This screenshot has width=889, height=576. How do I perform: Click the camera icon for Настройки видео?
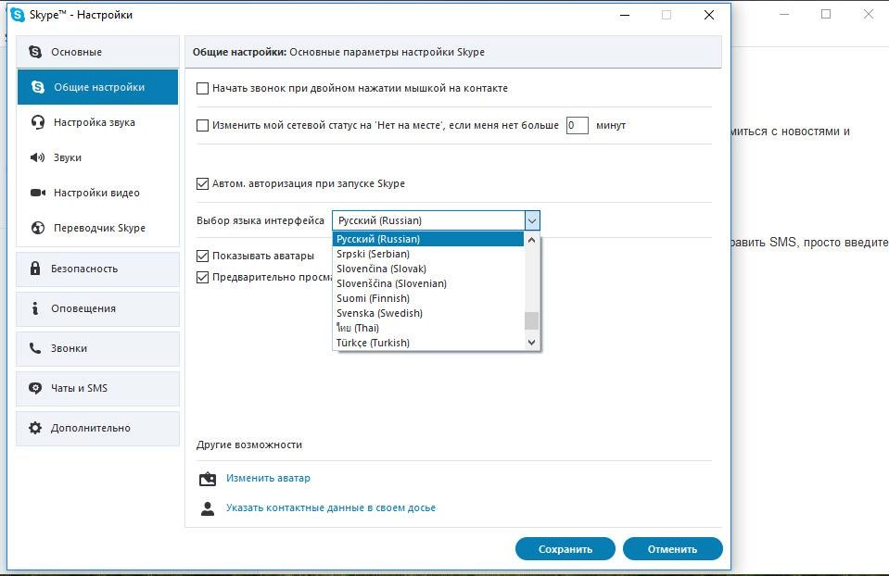38,193
